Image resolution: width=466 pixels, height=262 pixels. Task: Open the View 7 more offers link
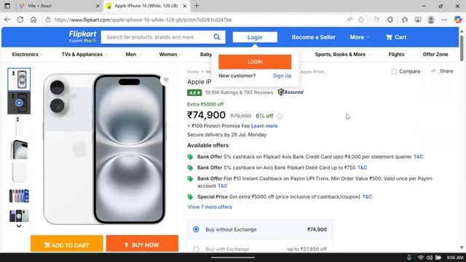(210, 207)
